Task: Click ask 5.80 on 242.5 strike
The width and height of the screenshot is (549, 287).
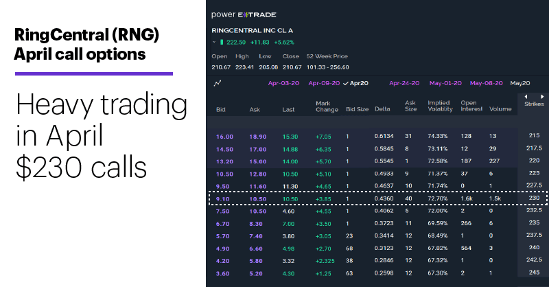Action: coord(256,261)
